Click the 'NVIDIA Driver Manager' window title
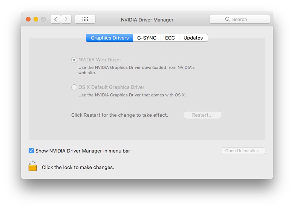 147,20
